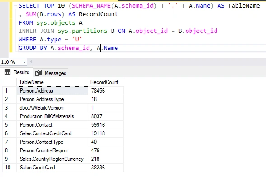Click the Results grid icon
266x177 pixels.
(x=8, y=72)
